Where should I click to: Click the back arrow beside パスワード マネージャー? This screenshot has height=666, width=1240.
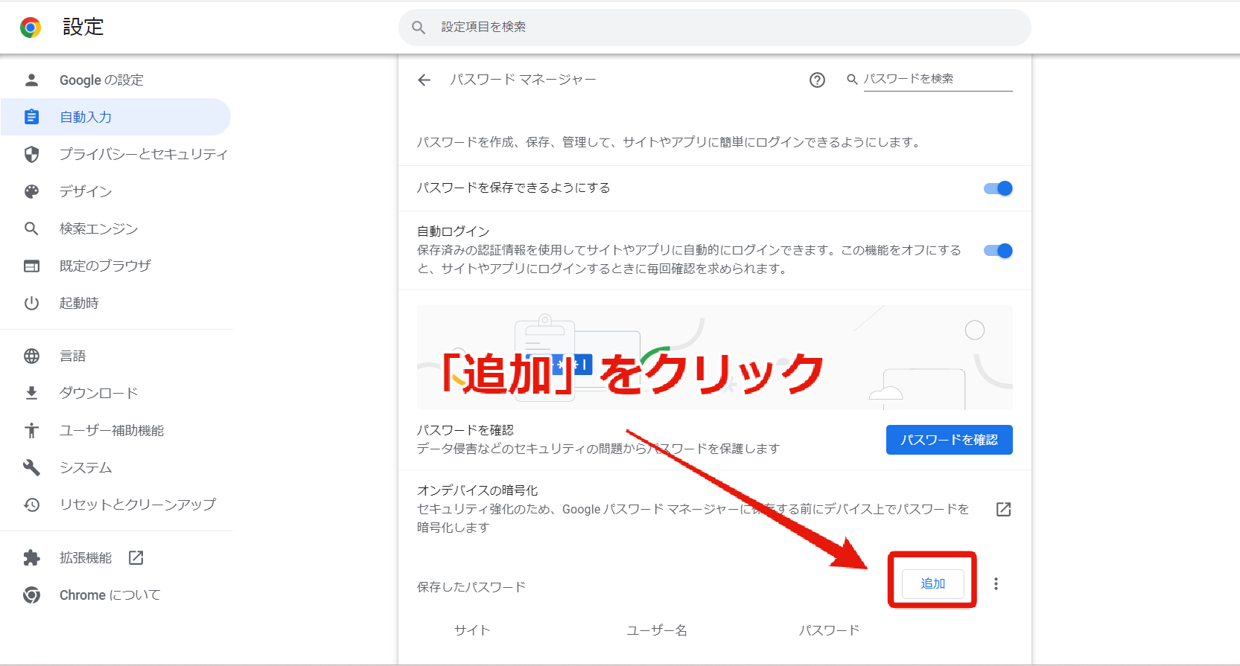425,80
